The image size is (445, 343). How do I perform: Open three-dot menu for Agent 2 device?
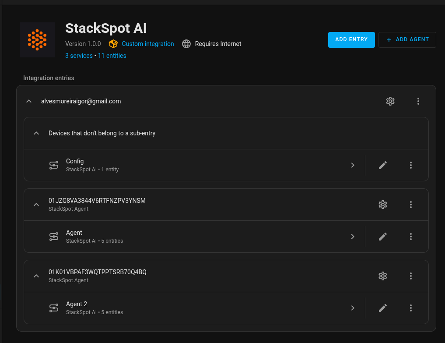(x=411, y=308)
